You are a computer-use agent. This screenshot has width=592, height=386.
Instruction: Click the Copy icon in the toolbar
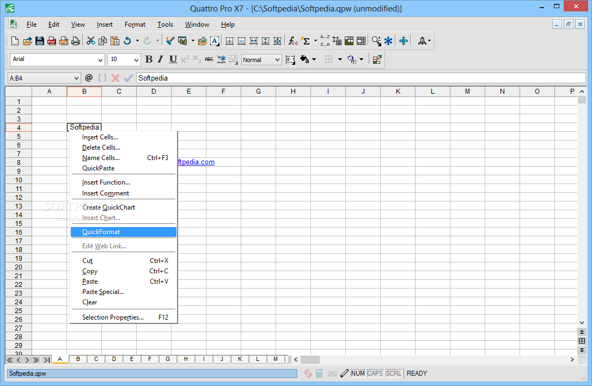pyautogui.click(x=103, y=41)
